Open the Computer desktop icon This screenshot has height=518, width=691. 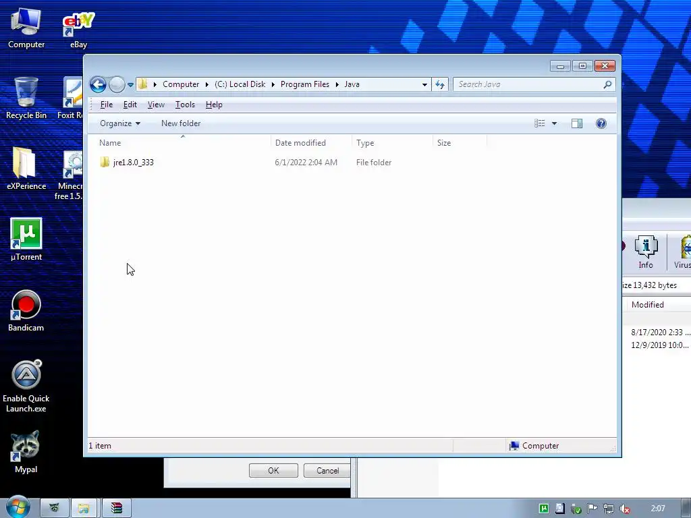[x=26, y=28]
